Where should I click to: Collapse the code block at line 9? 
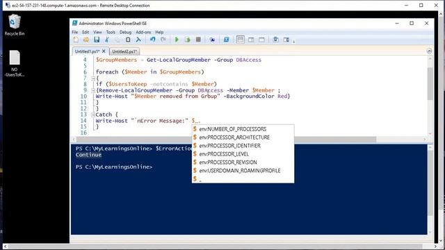92,90
